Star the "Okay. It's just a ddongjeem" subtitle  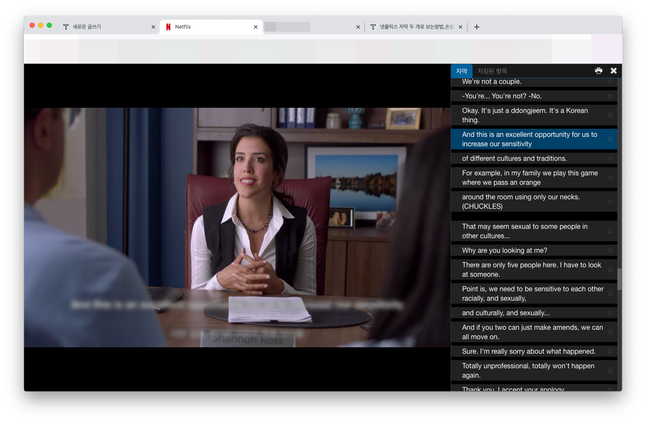(x=610, y=115)
